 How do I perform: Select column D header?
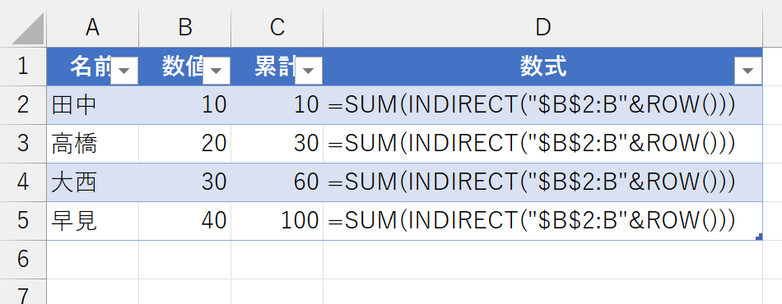pos(543,29)
